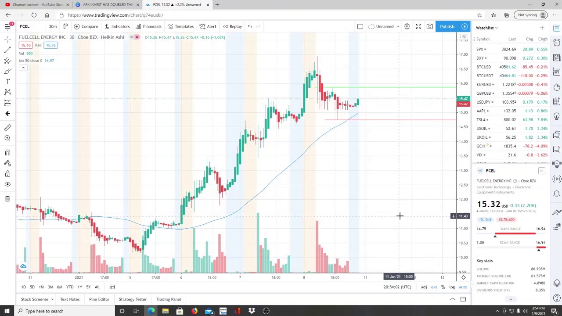Set chart range to YTD
Viewport: 562px width, 316px height.
coord(70,287)
